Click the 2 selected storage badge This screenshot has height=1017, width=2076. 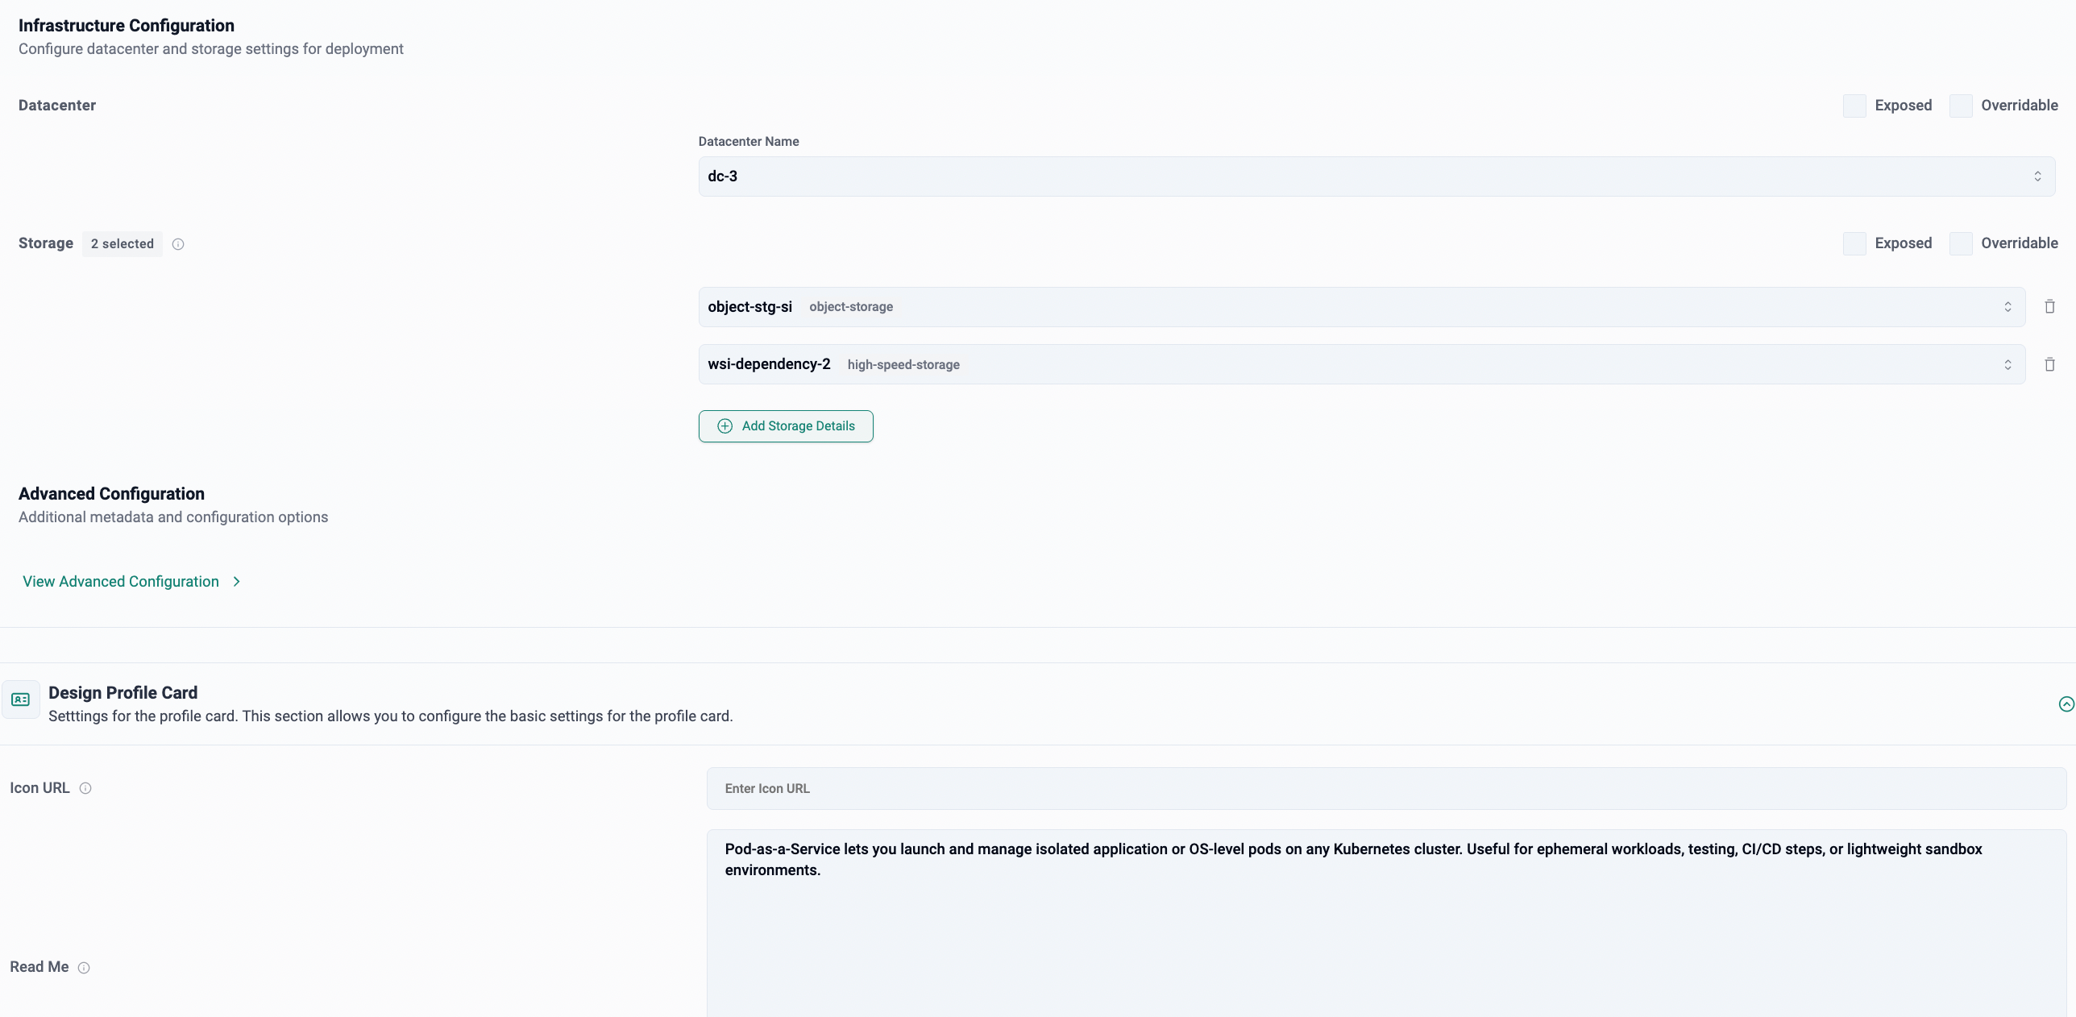(x=122, y=244)
